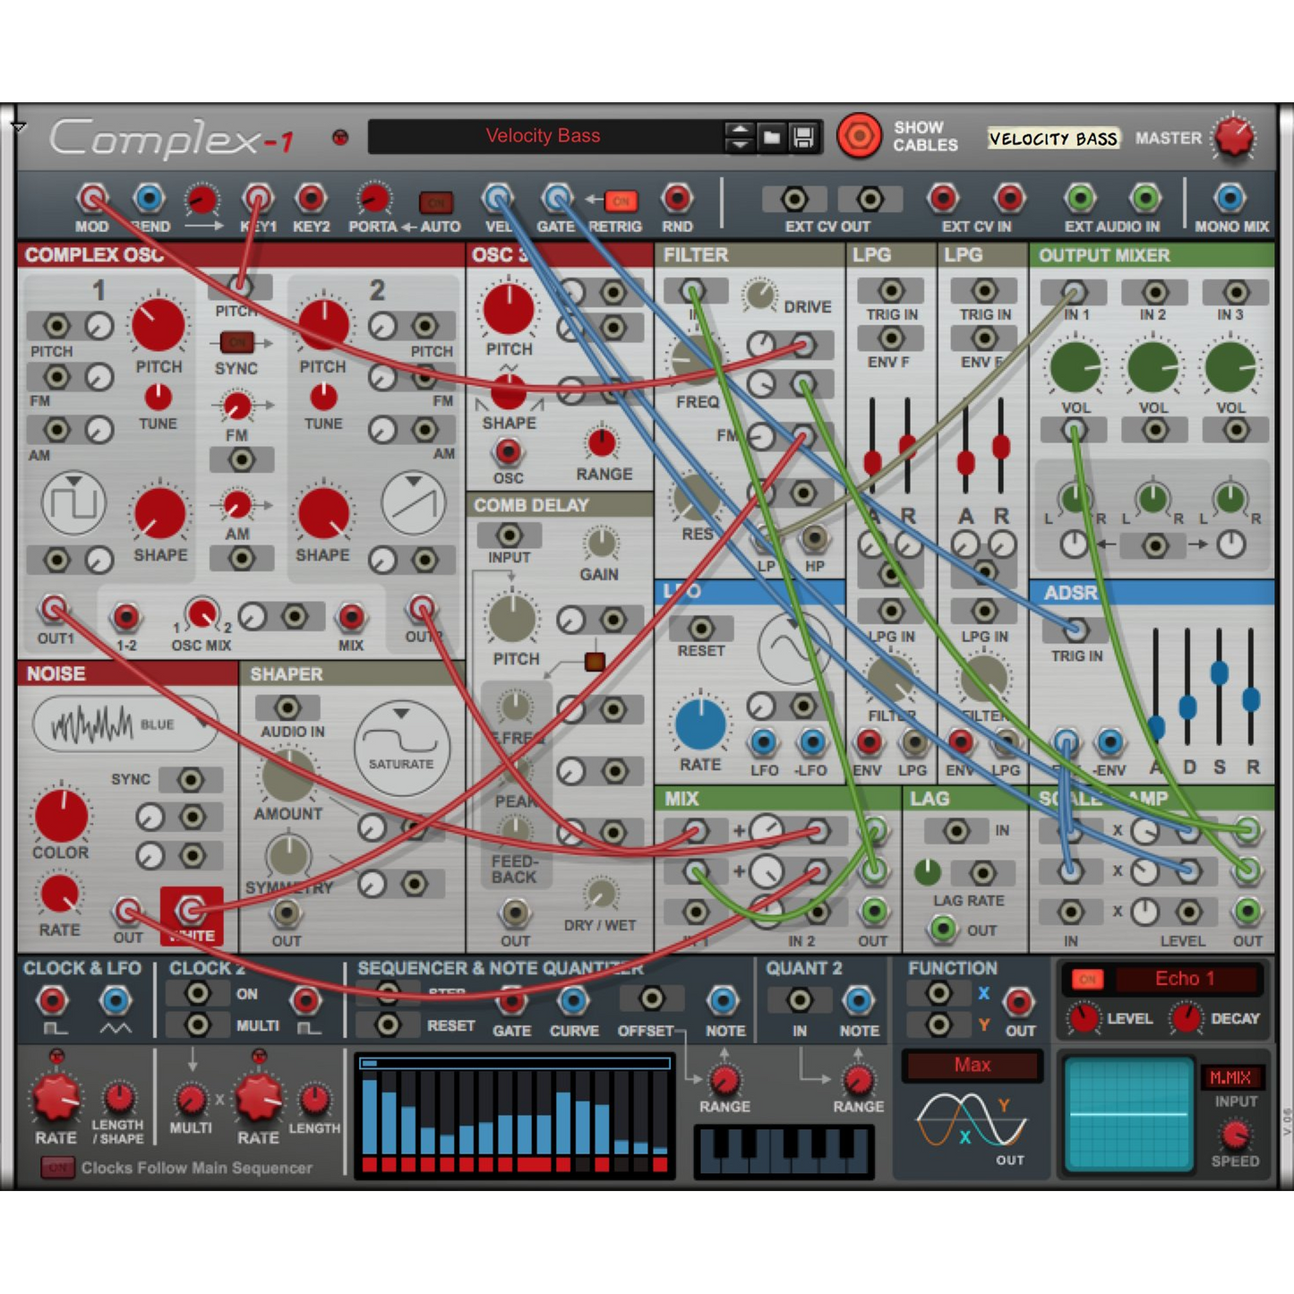
Task: Click the sawtooth waveform display on oscillator 2
Action: [413, 502]
